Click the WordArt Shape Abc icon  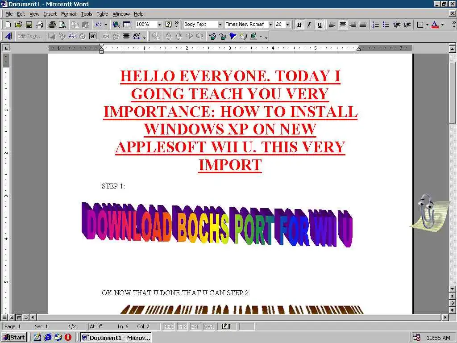coord(72,36)
